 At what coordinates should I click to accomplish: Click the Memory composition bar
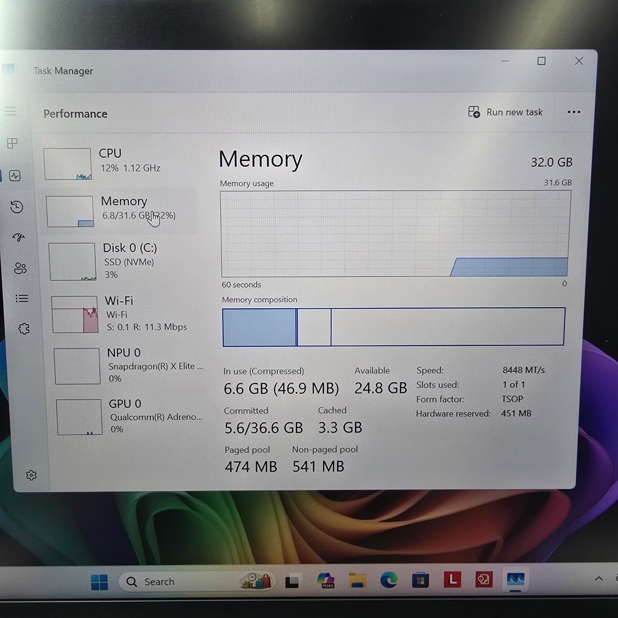coord(393,327)
